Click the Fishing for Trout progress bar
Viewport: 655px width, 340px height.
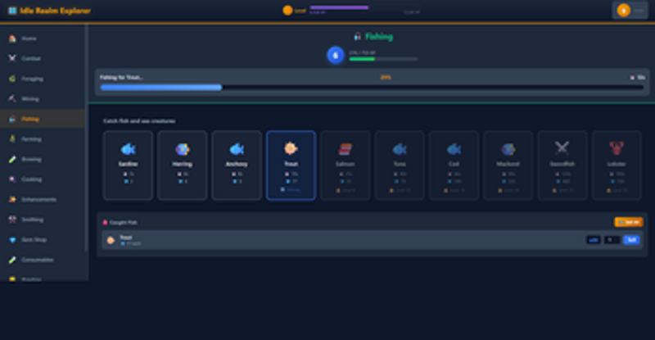tap(372, 87)
